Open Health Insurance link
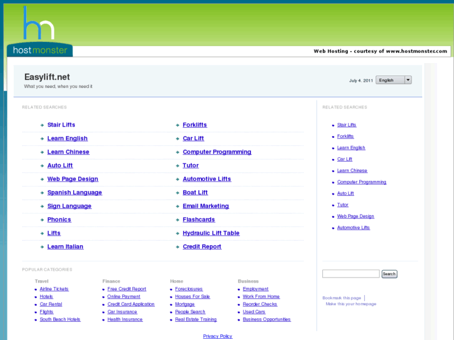The width and height of the screenshot is (454, 340). 125,319
